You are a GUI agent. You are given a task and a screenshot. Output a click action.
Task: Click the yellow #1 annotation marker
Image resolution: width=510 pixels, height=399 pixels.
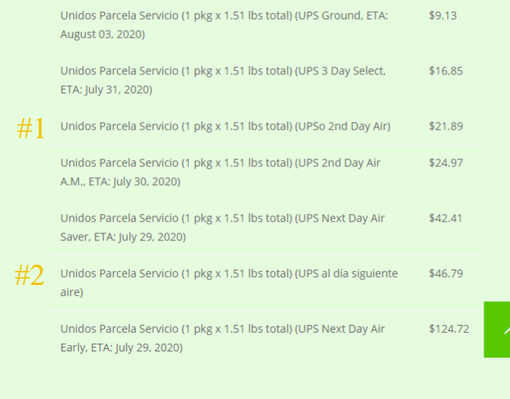click(x=30, y=129)
